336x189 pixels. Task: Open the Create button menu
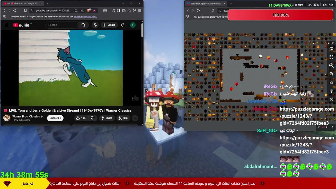point(109,25)
